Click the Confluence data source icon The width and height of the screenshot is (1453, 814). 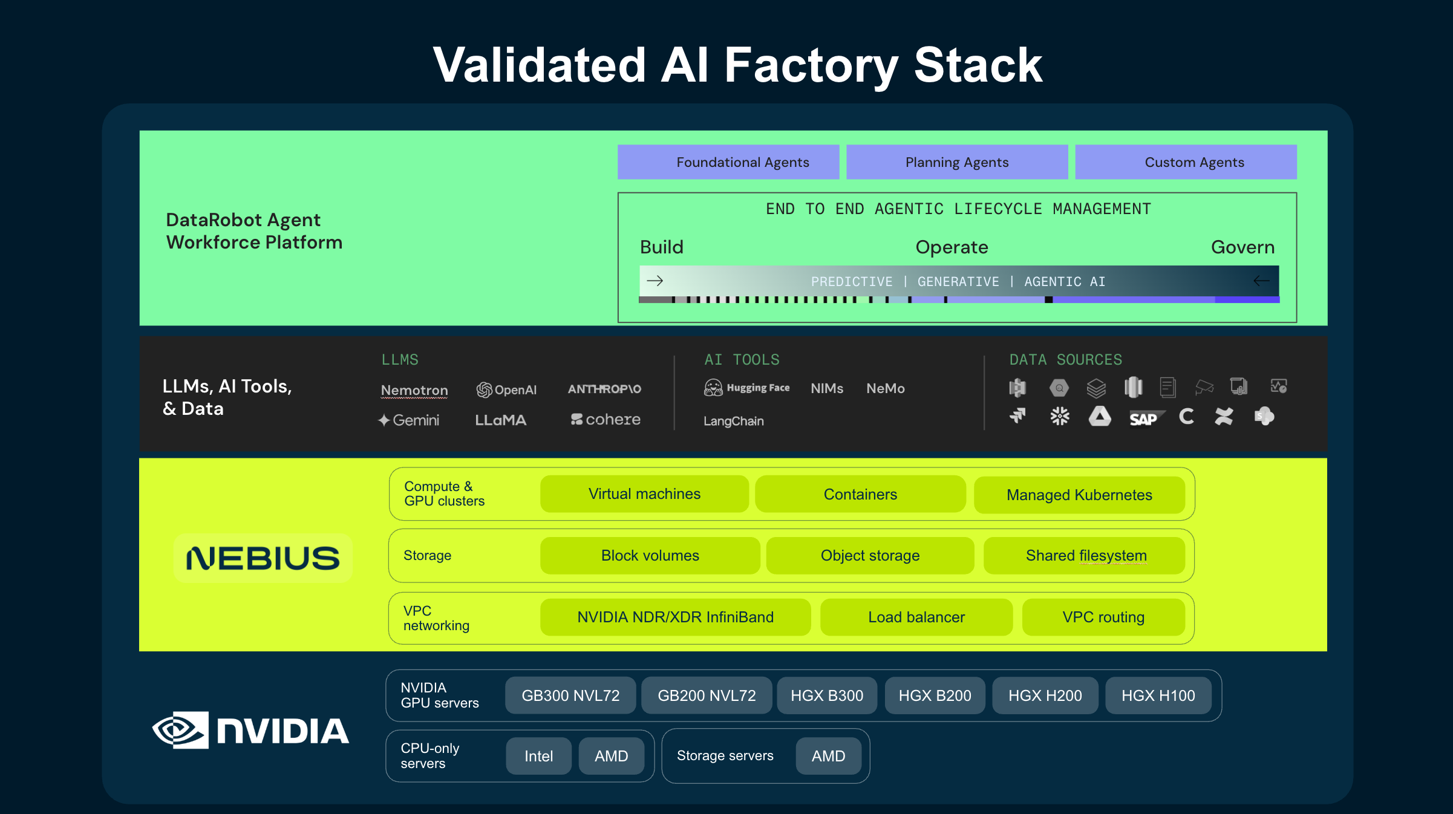(1224, 416)
